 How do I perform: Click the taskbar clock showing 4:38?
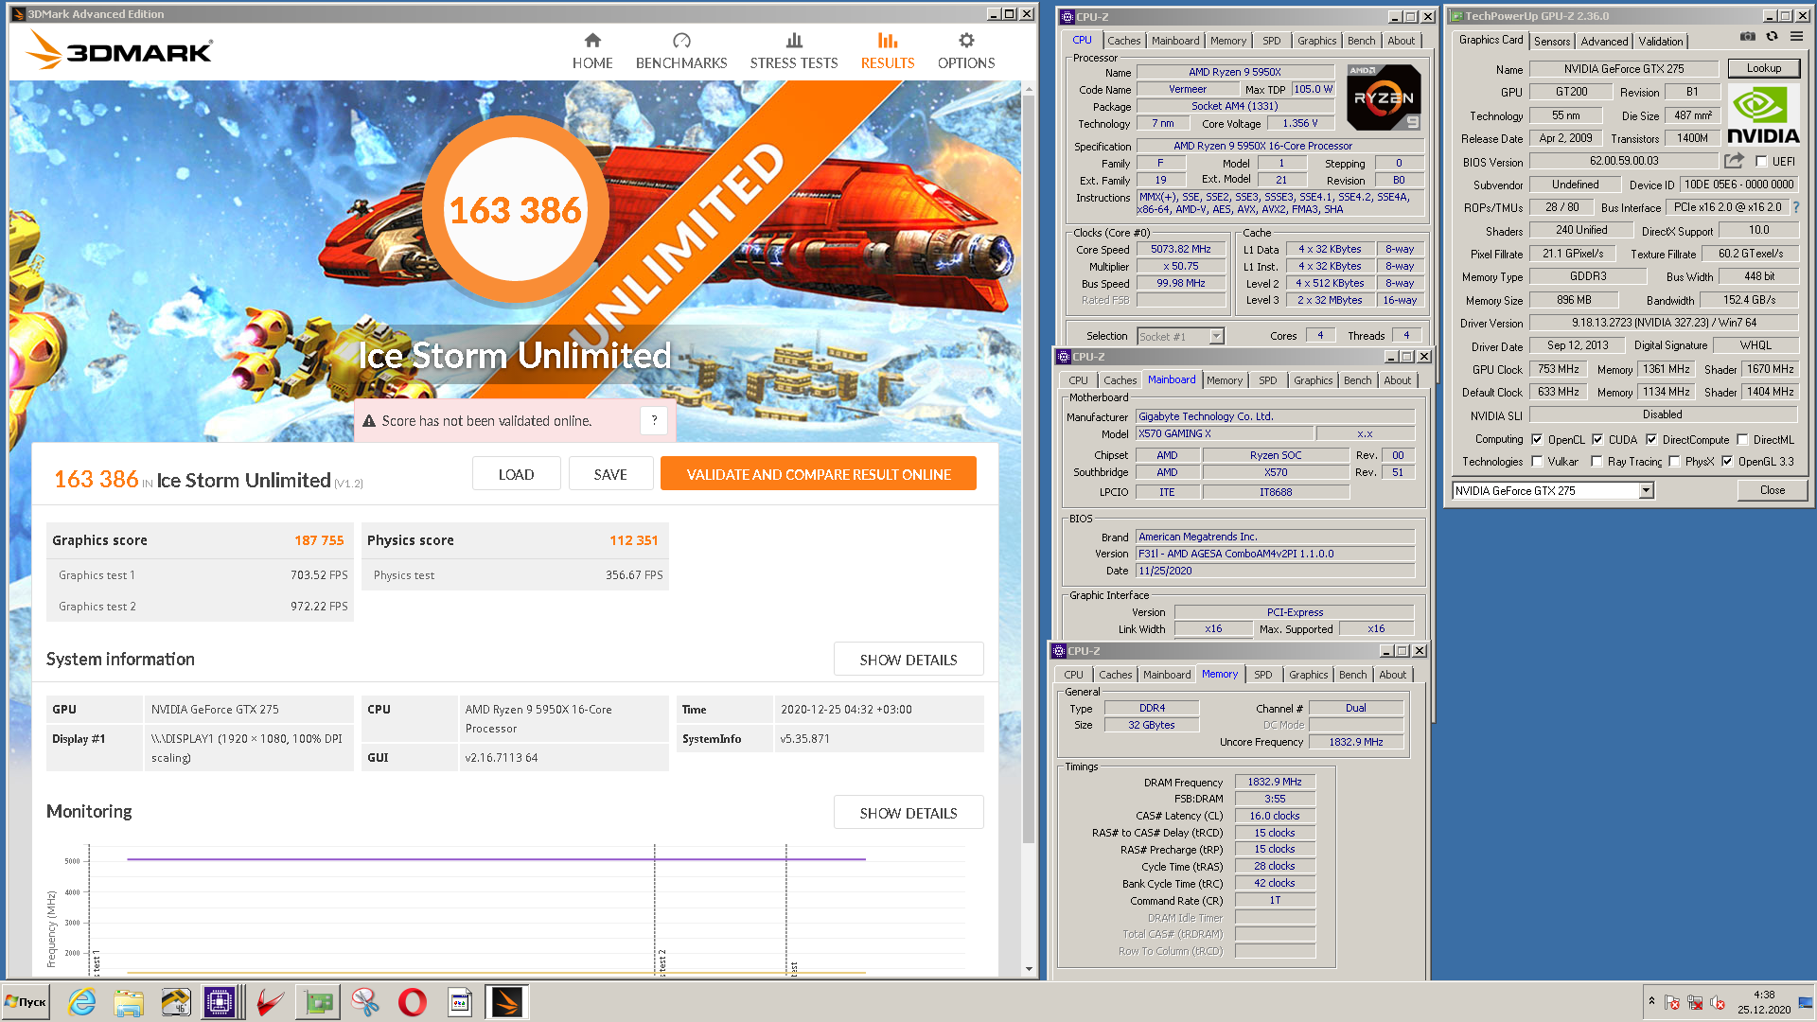[1763, 1002]
